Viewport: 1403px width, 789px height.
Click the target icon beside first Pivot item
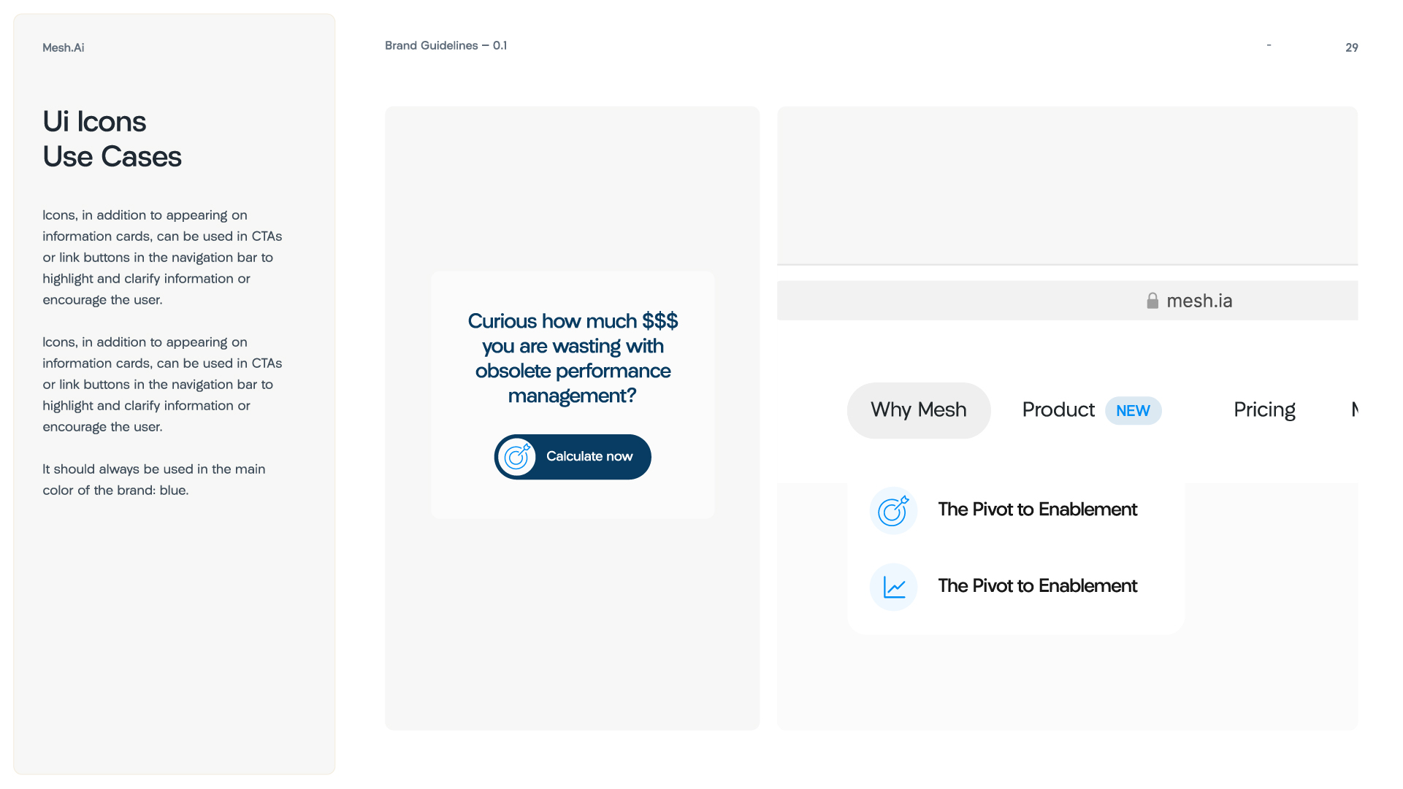pyautogui.click(x=893, y=511)
